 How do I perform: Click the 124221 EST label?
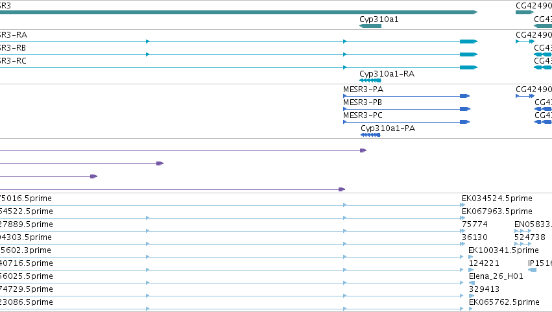tap(484, 263)
